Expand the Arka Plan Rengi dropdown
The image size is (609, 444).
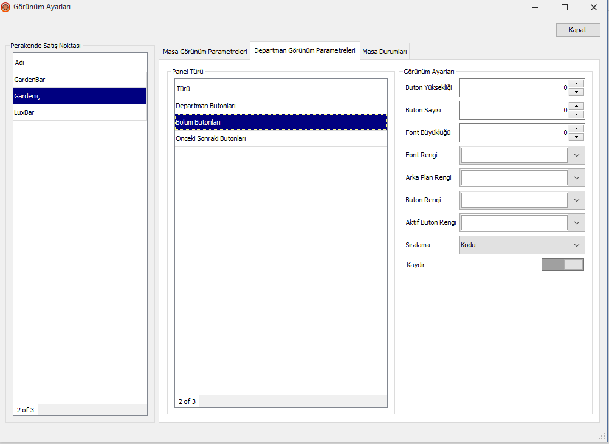(577, 177)
